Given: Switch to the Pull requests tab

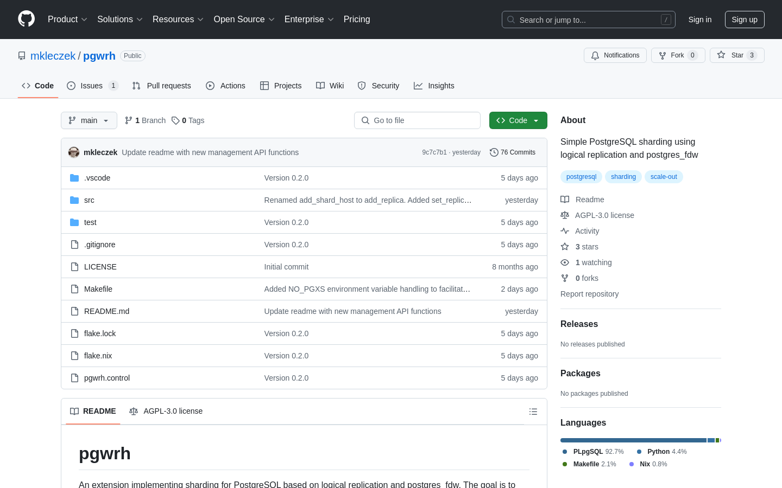Looking at the screenshot, I should 162,86.
